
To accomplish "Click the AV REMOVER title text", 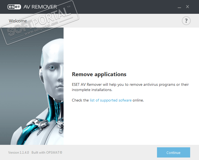I will 40,7.
